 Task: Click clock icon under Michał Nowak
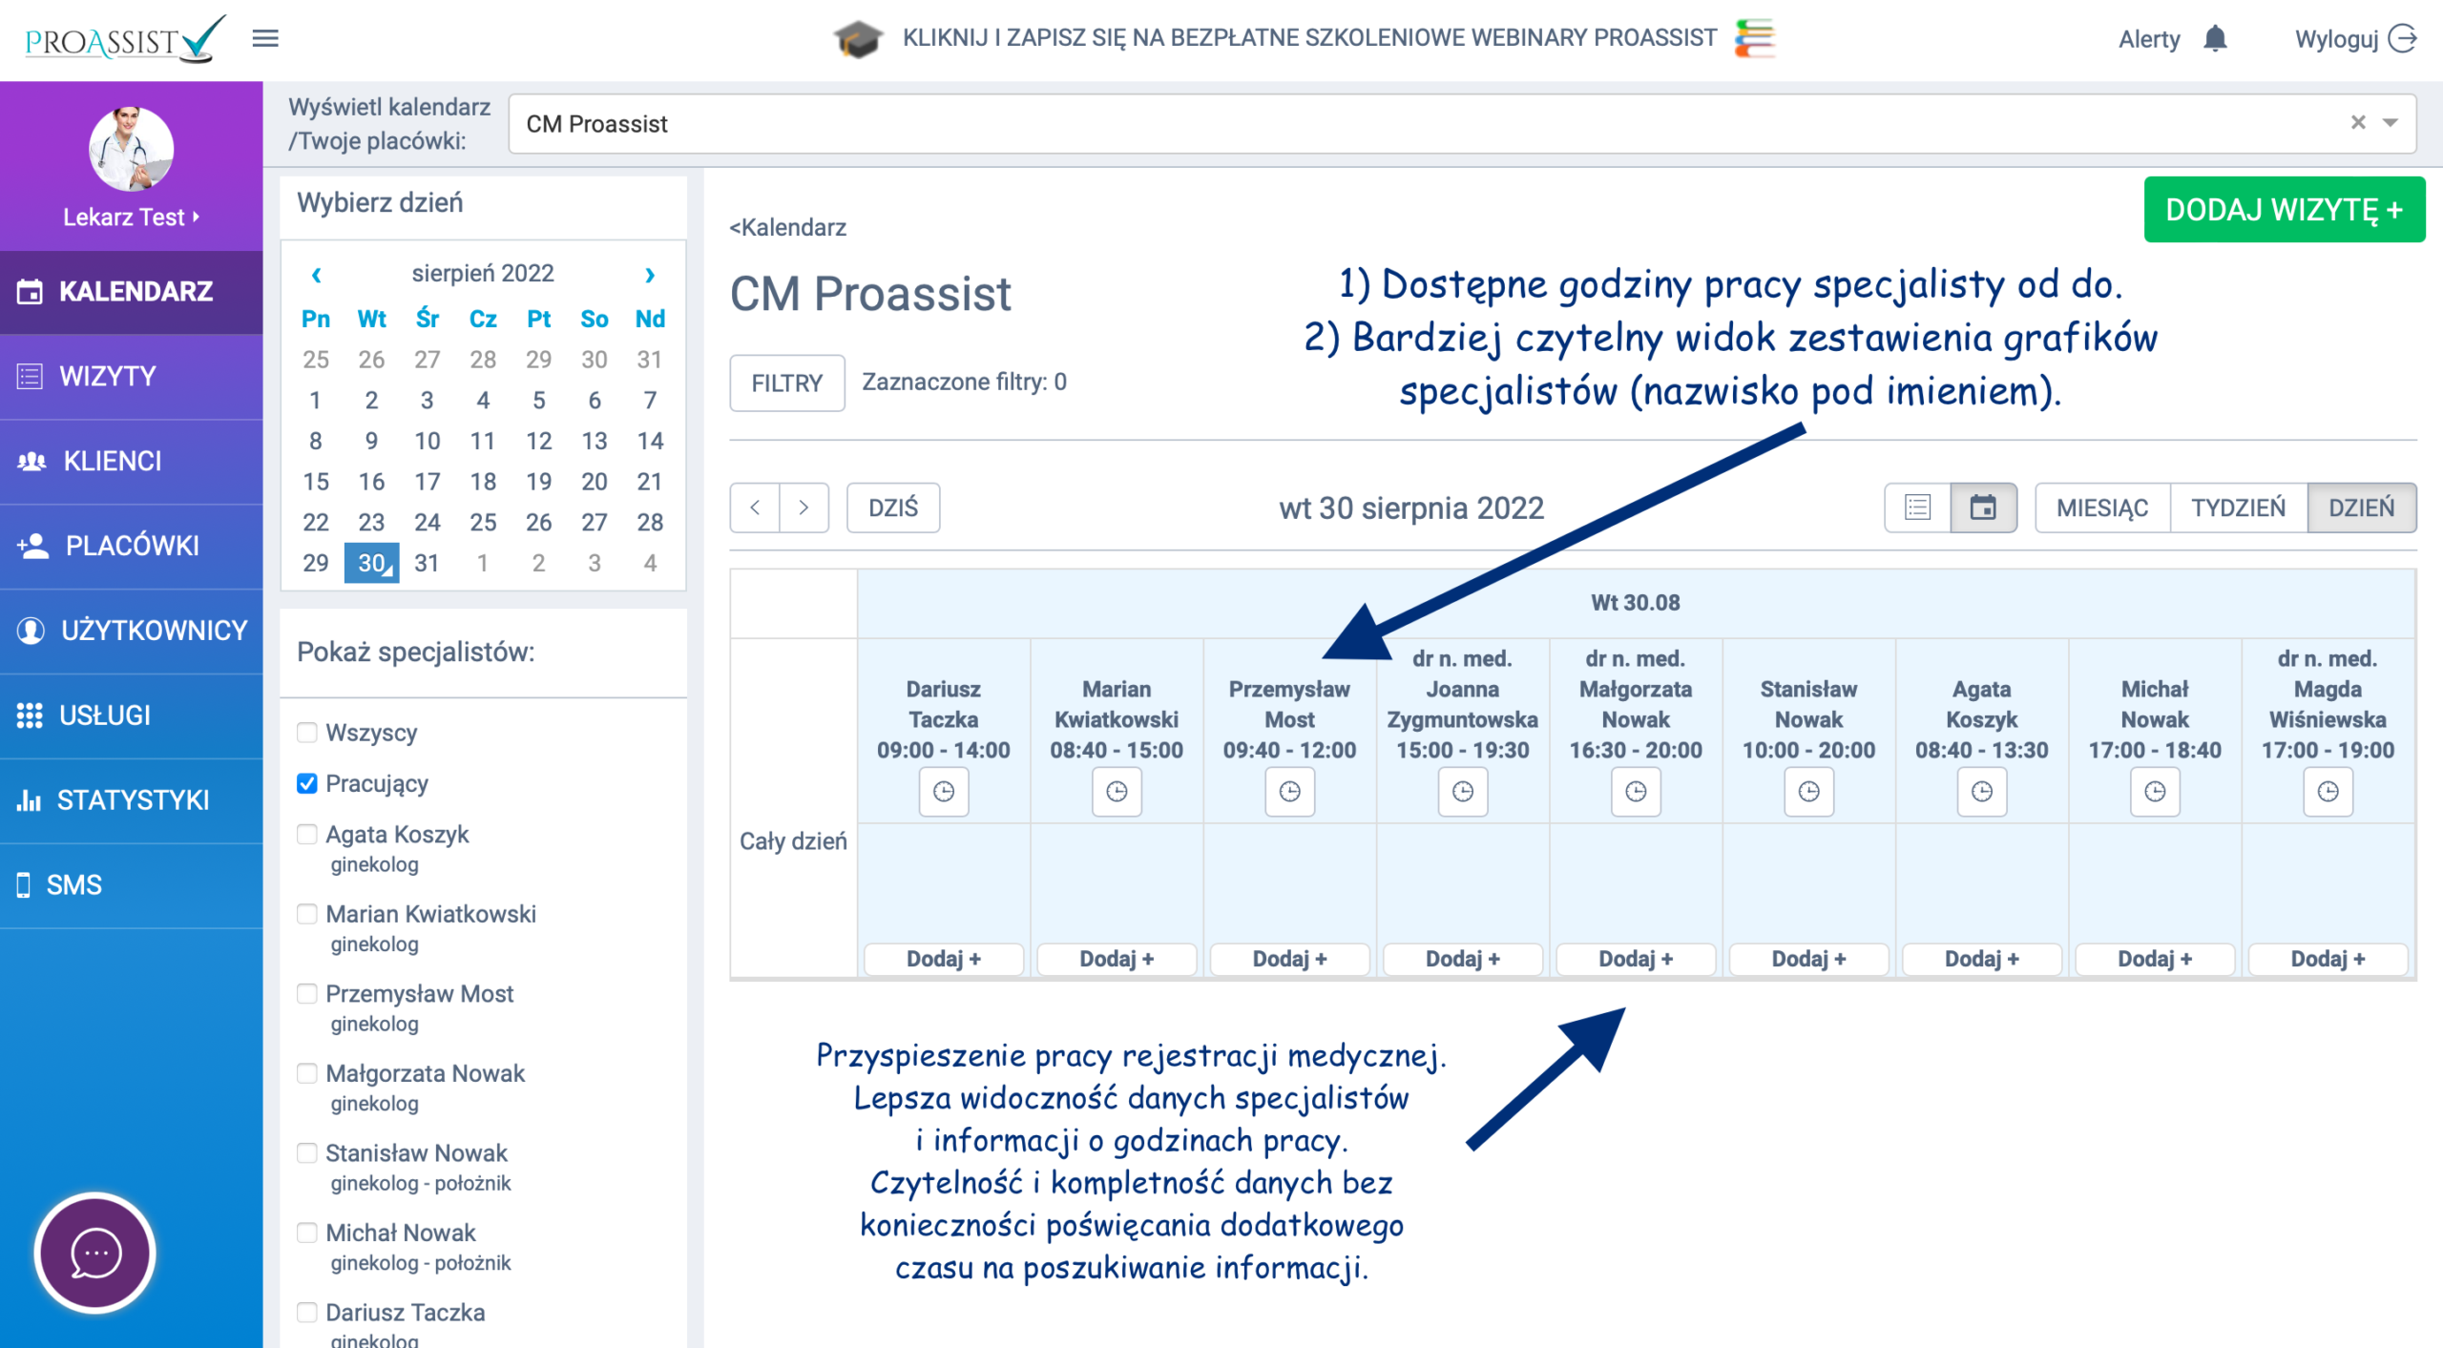(x=2155, y=791)
